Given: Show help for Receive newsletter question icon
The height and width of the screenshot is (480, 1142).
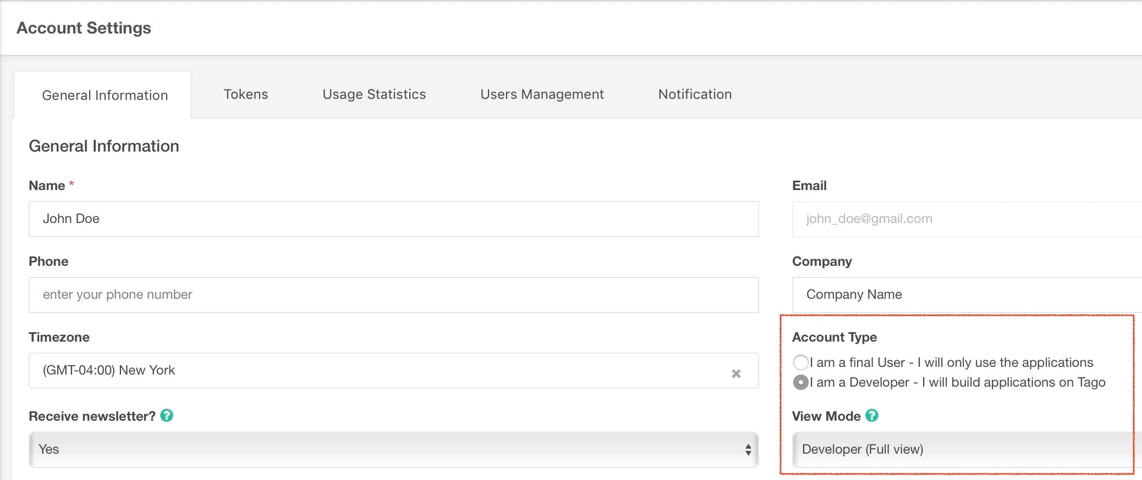Looking at the screenshot, I should [x=167, y=416].
